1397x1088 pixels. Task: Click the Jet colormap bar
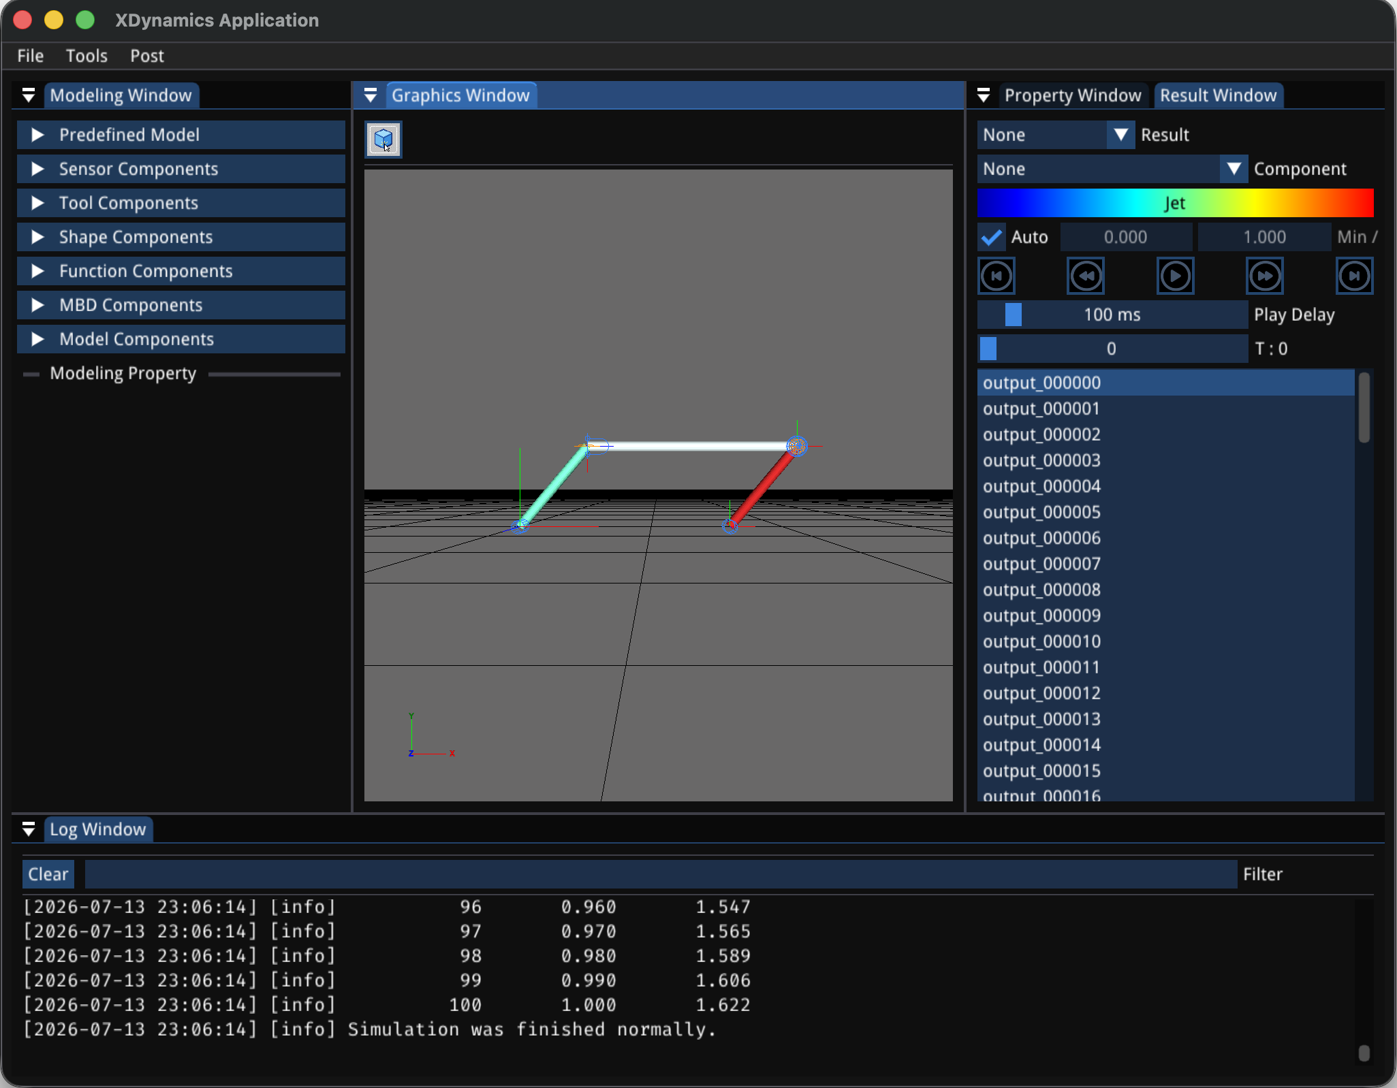(x=1176, y=203)
